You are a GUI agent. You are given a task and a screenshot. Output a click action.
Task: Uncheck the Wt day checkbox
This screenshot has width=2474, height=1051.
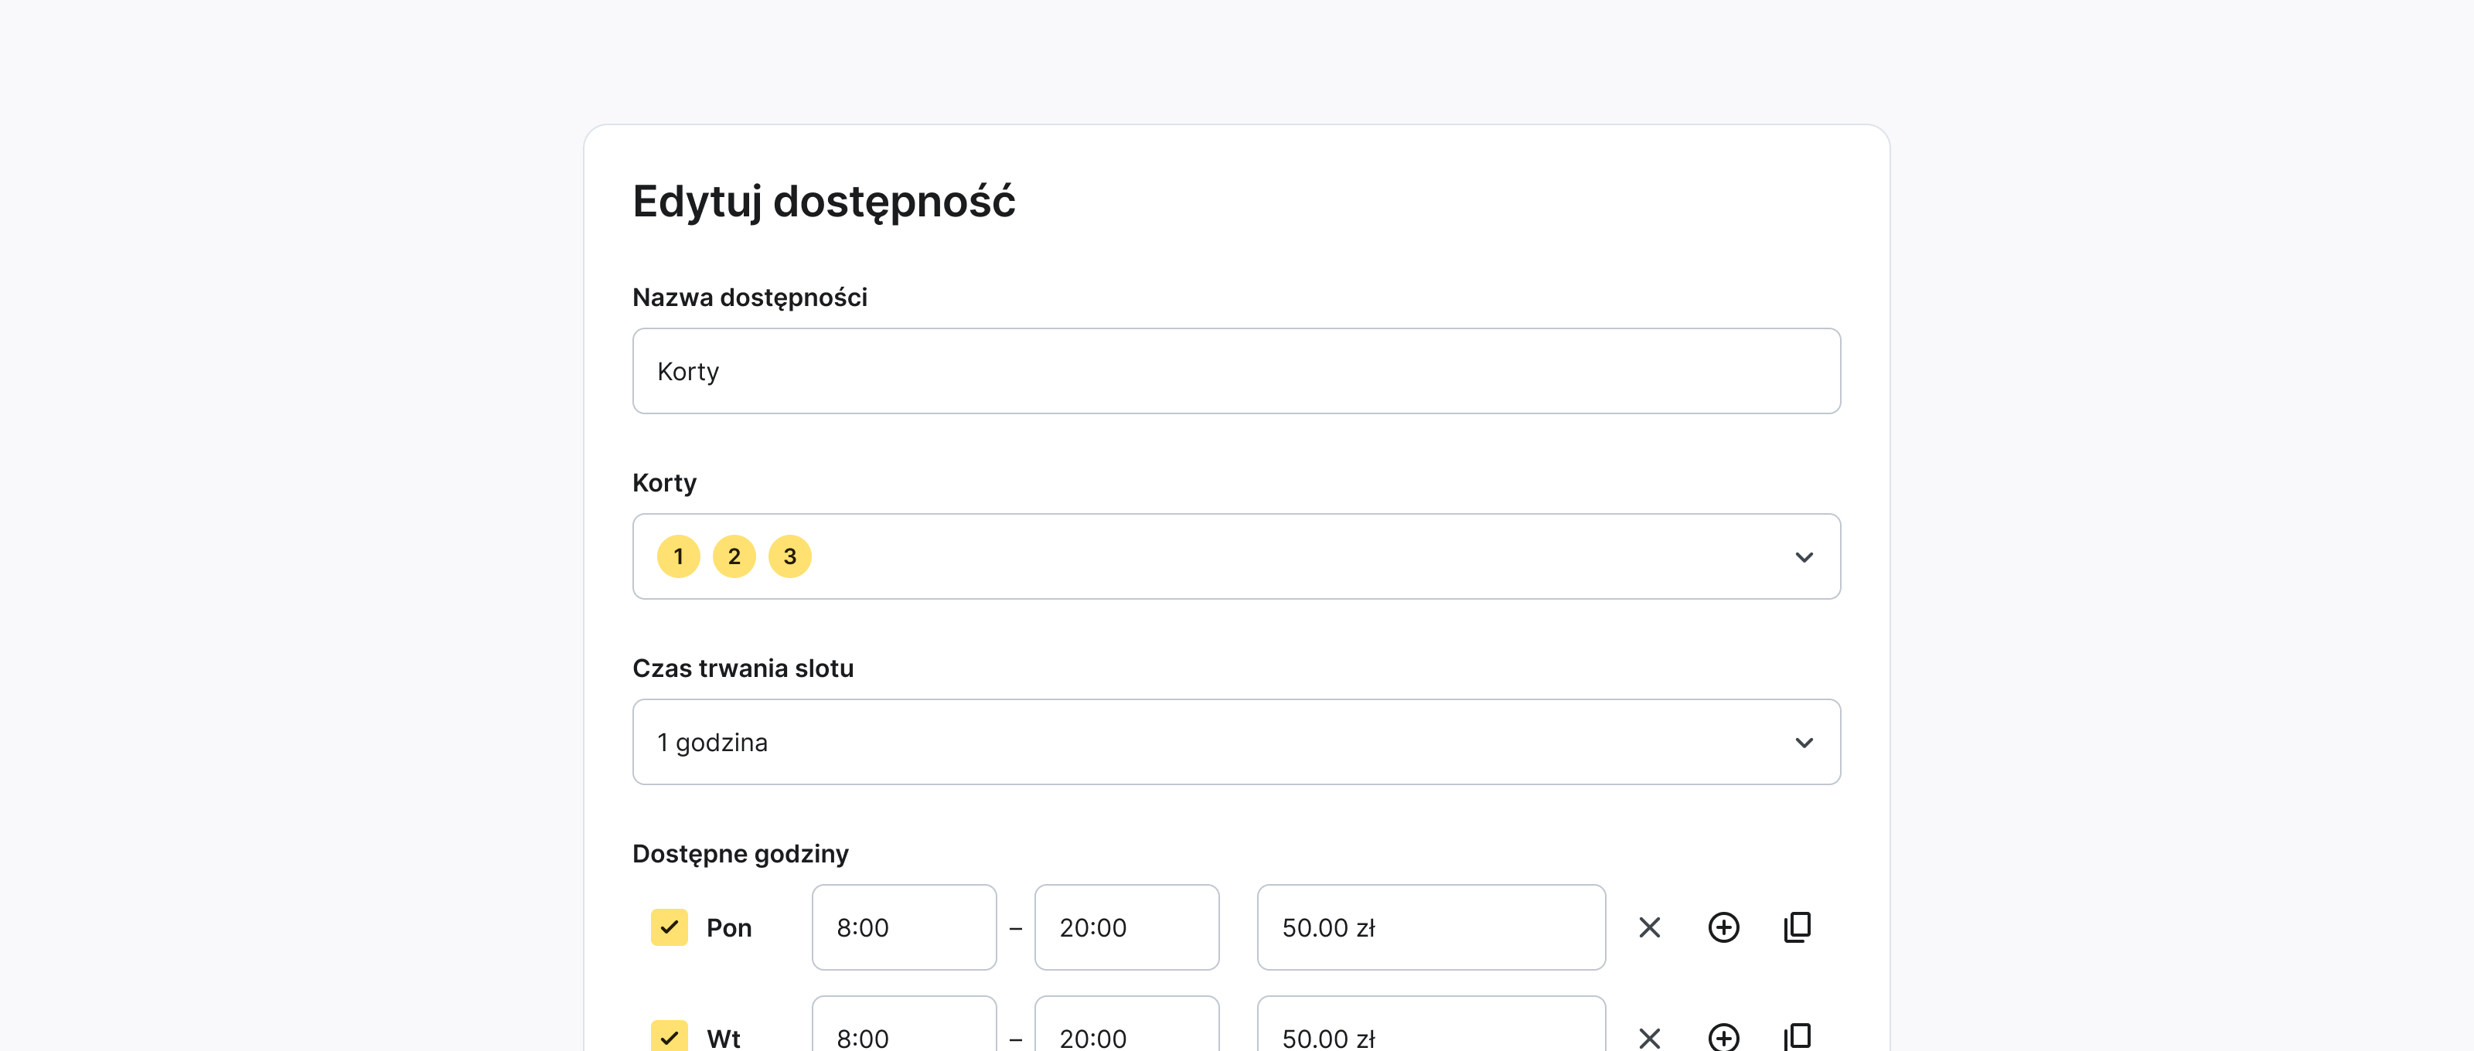670,1036
